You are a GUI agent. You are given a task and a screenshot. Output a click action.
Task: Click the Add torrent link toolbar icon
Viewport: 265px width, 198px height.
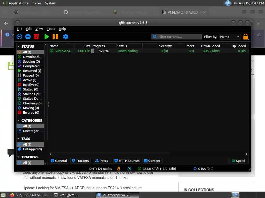coord(19,37)
